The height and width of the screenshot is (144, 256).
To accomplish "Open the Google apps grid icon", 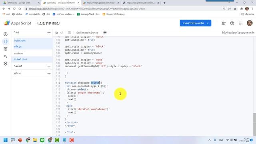I will coord(241,23).
